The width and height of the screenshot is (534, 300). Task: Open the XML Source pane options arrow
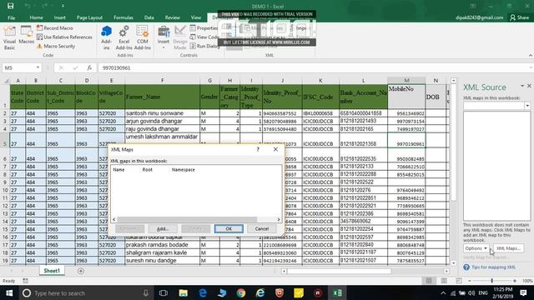[x=522, y=86]
